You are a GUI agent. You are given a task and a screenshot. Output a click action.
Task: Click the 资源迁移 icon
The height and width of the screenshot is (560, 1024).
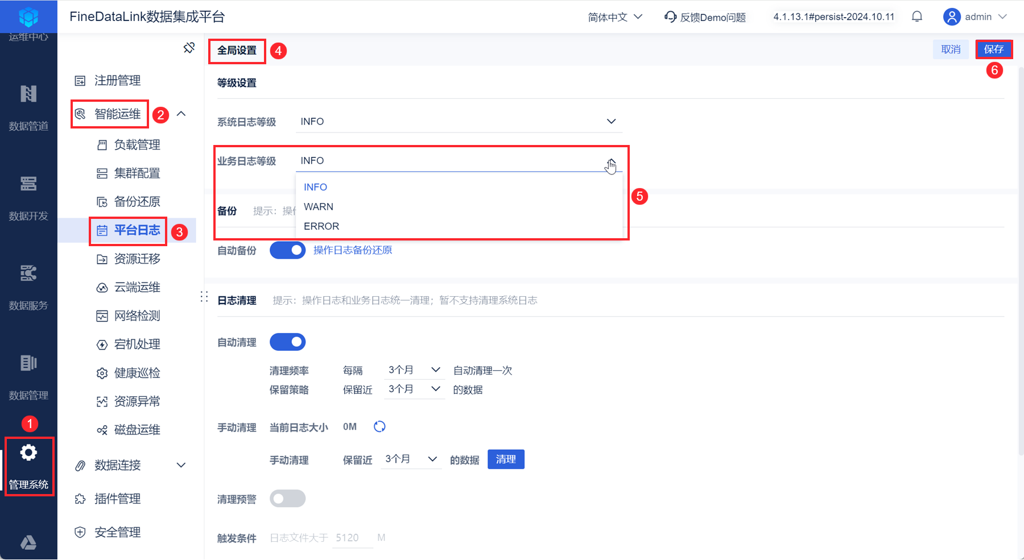(x=102, y=259)
